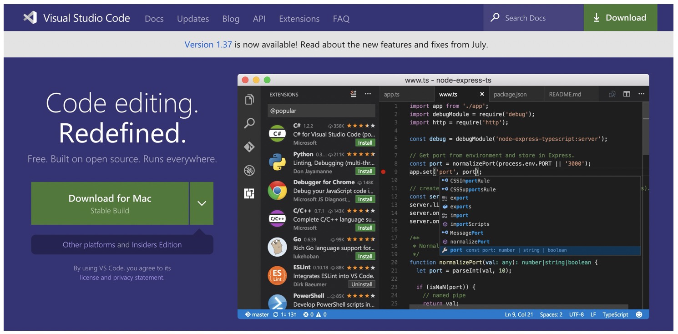The height and width of the screenshot is (334, 678).
Task: Install Debugger for Chrome extension
Action: tap(365, 199)
